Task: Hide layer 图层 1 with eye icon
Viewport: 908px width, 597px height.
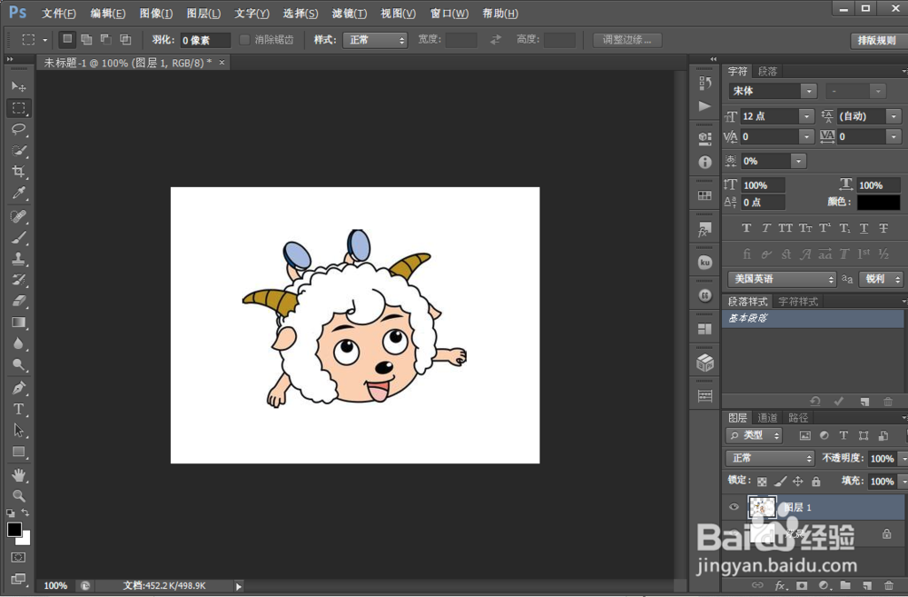Action: [x=734, y=507]
